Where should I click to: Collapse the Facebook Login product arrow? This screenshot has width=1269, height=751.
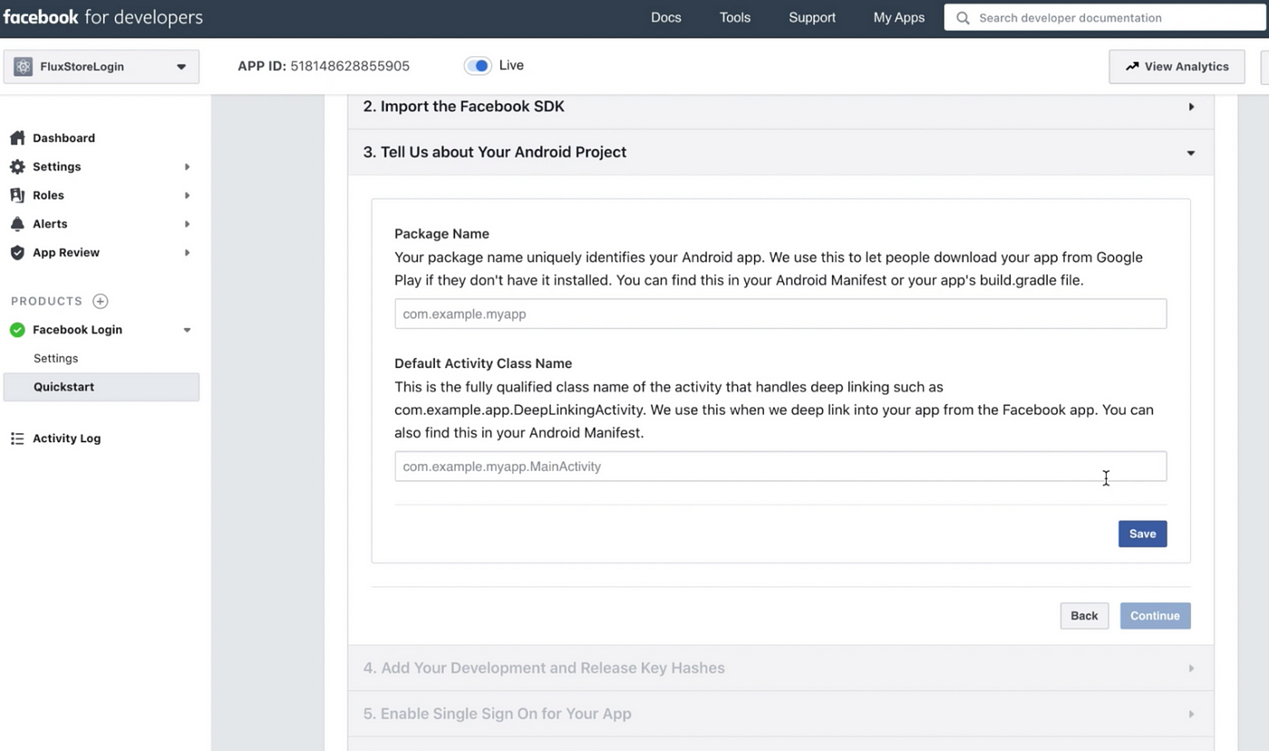tap(188, 330)
